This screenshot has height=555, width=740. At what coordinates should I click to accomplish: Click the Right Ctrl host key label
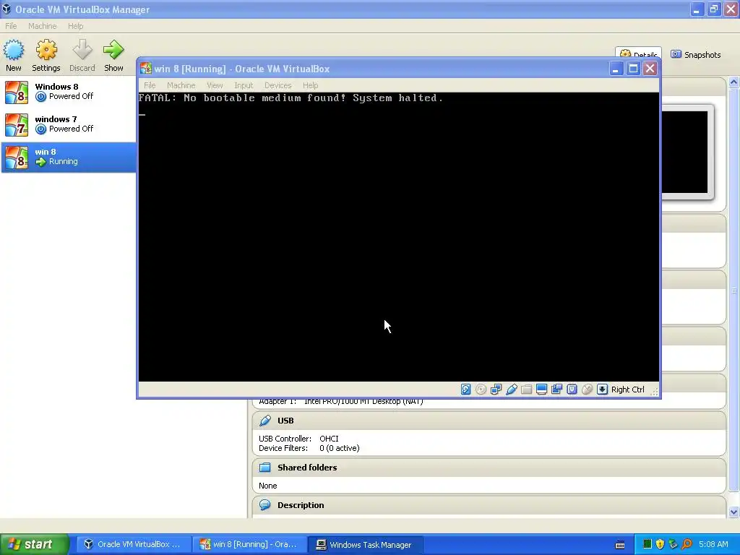click(628, 390)
